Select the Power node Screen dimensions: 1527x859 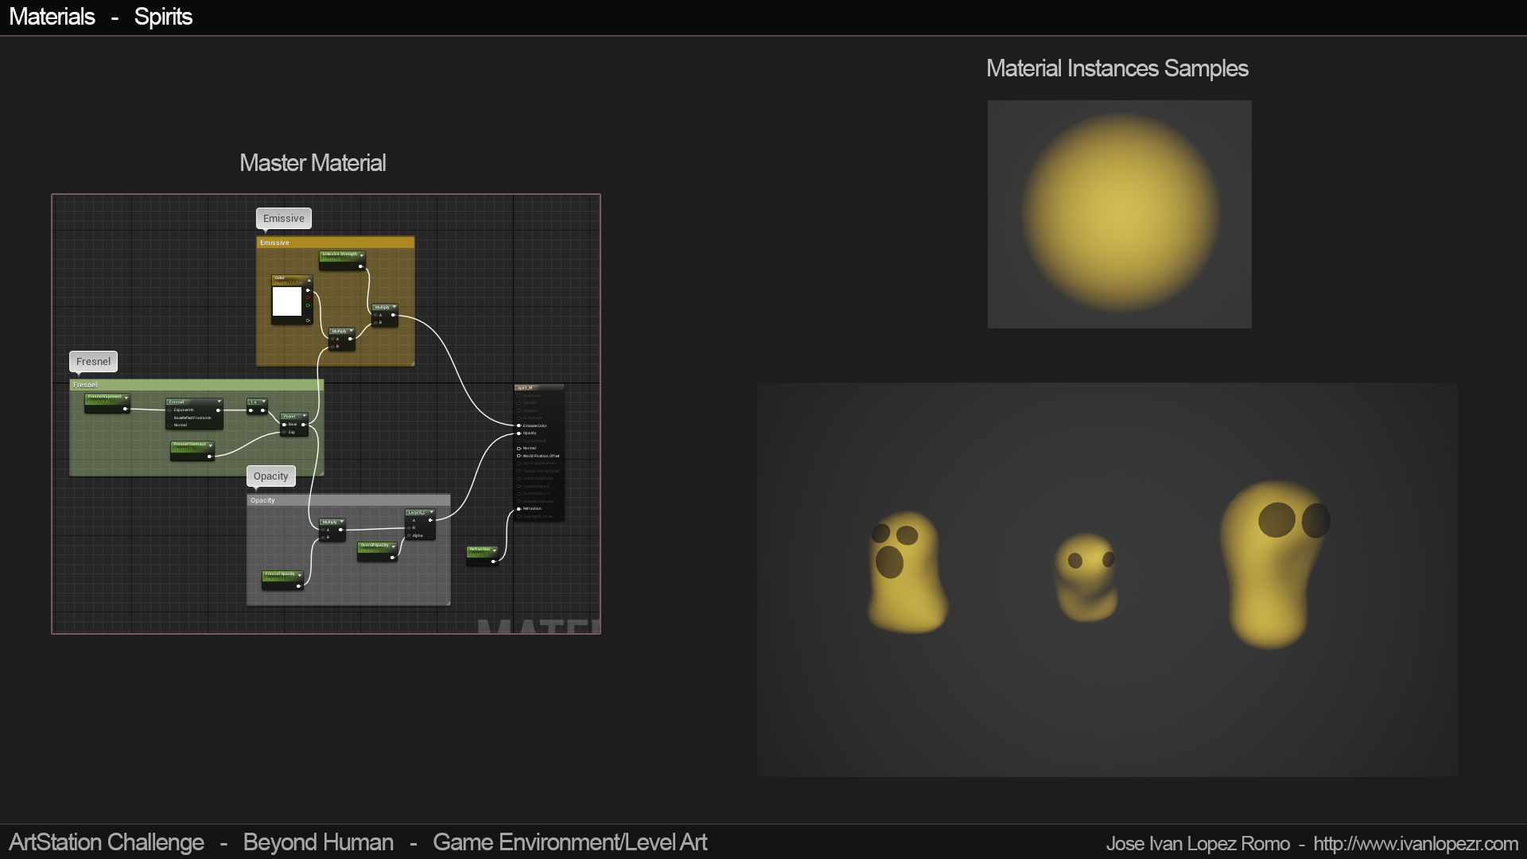click(294, 424)
